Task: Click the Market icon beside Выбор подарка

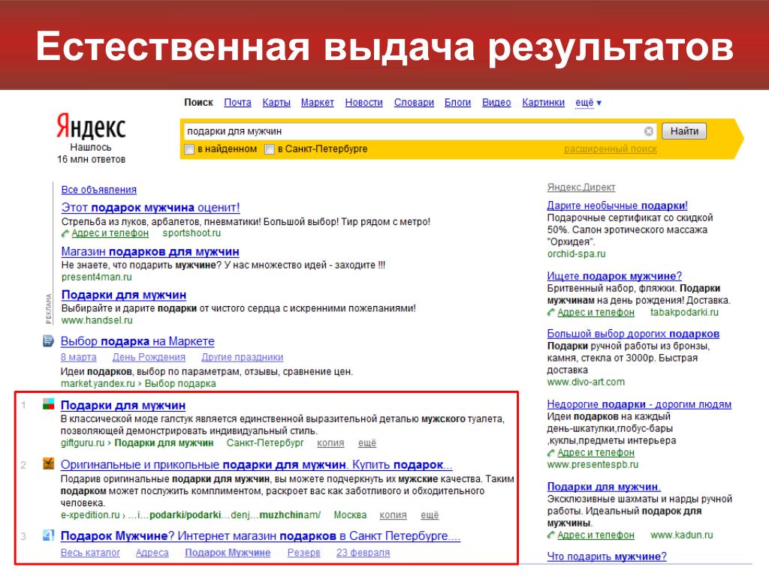Action: click(x=48, y=341)
